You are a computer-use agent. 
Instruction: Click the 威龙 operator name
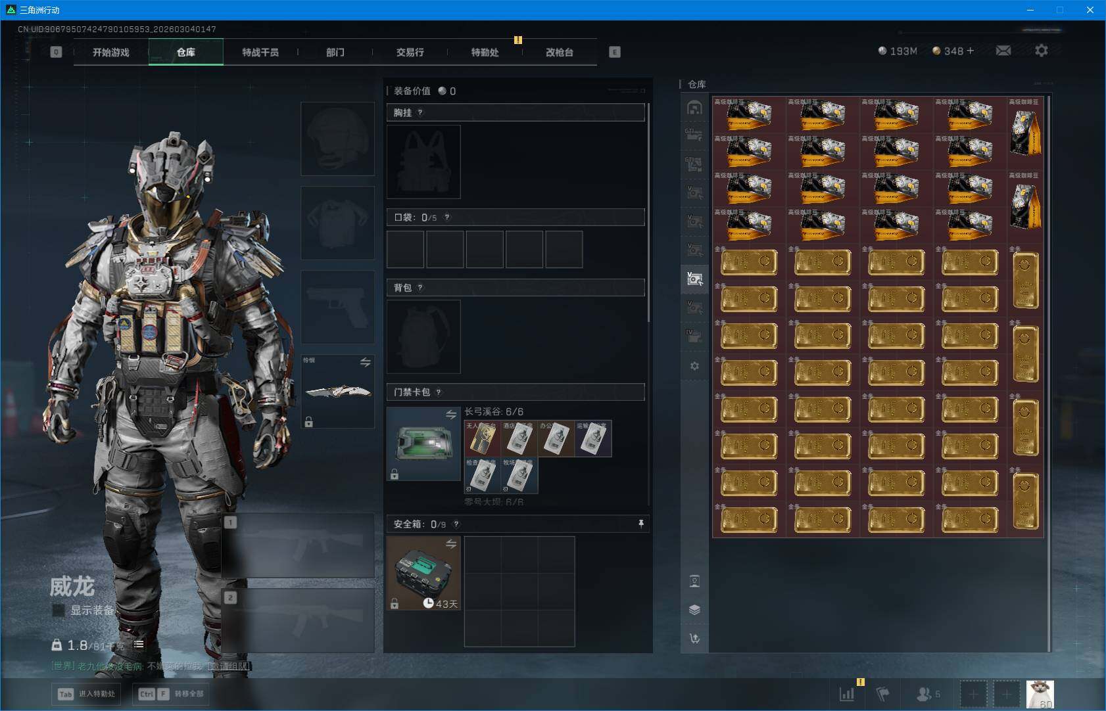point(72,586)
